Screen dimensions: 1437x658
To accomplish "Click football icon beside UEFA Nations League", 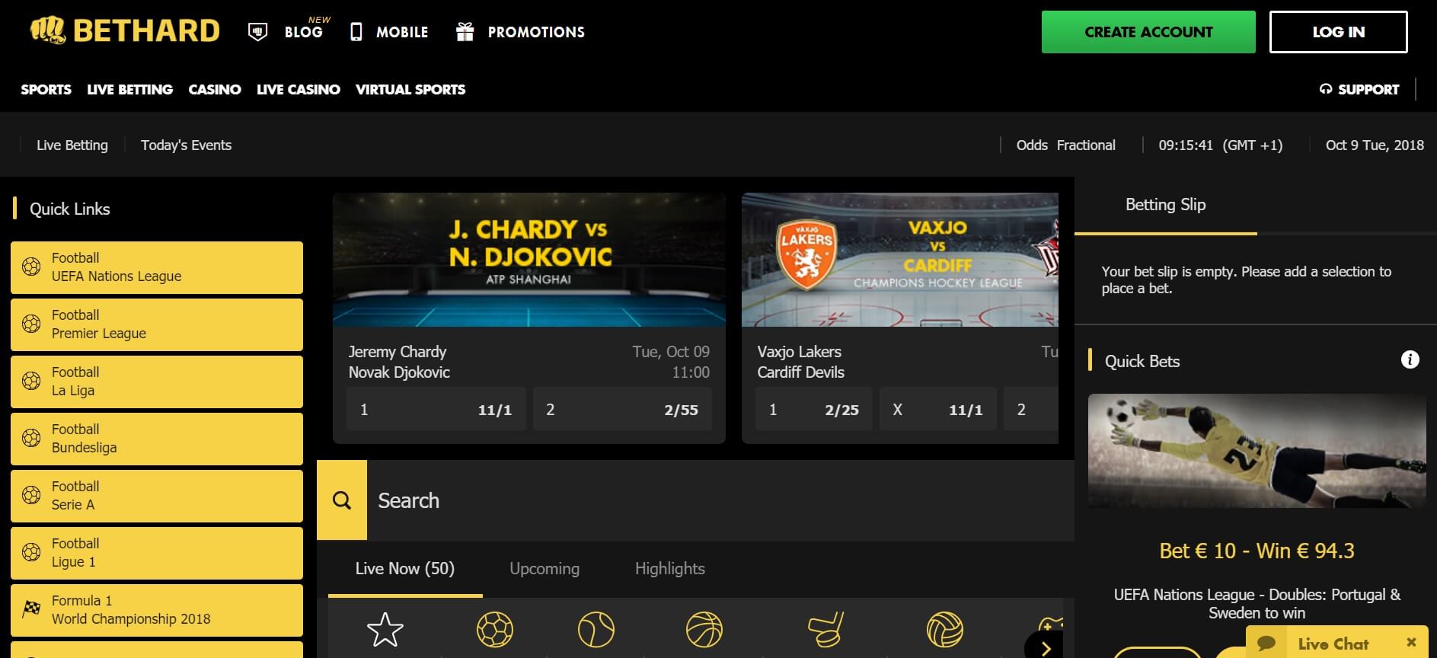I will (x=31, y=267).
